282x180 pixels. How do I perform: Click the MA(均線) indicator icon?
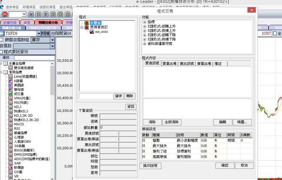11,102
